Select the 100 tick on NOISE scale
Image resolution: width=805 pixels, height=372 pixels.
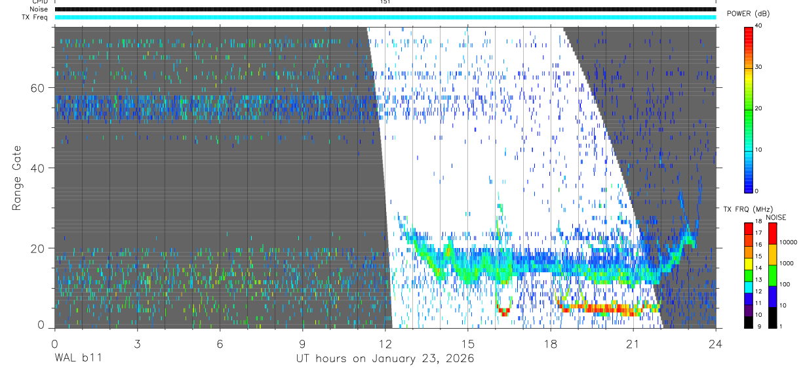[785, 285]
